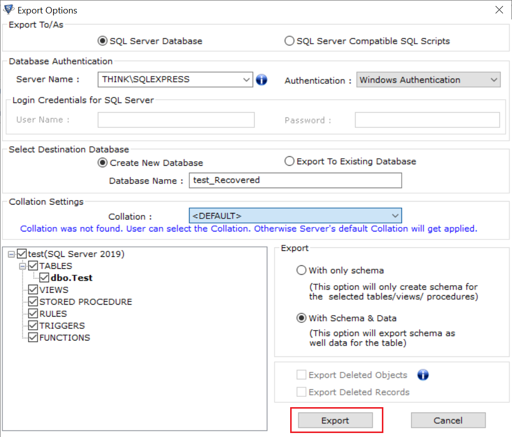
Task: Click the User Name input field
Action: pos(176,120)
